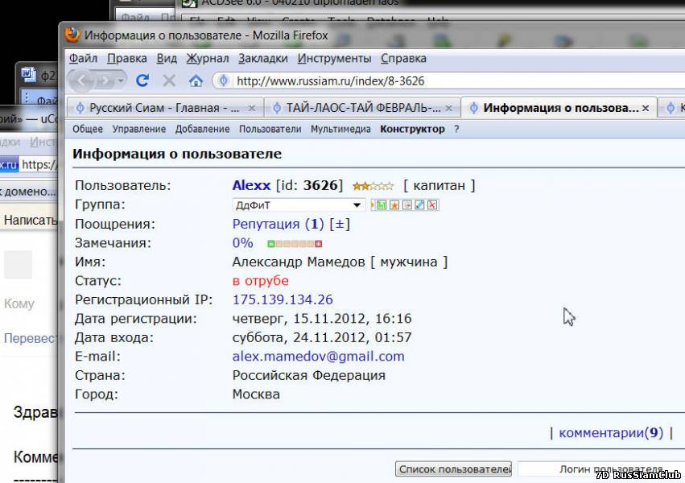
Task: Open the Управление admin bar menu
Action: point(139,130)
